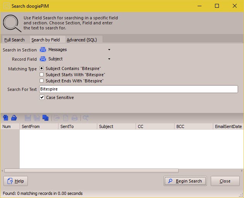Click the left arrow of horizontal scrollbar
This screenshot has height=198, width=244.
point(2,171)
